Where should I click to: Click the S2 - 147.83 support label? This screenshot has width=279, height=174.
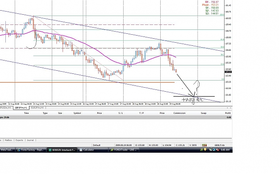point(212,11)
